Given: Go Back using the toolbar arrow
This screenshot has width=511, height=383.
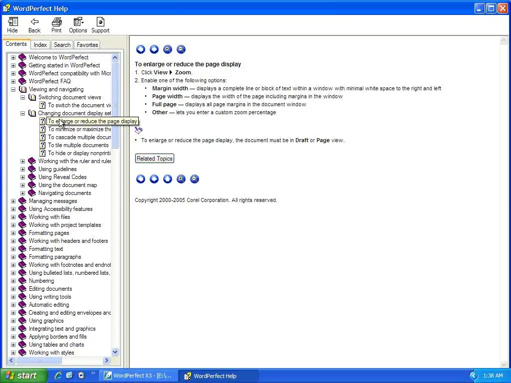Looking at the screenshot, I should 34,25.
